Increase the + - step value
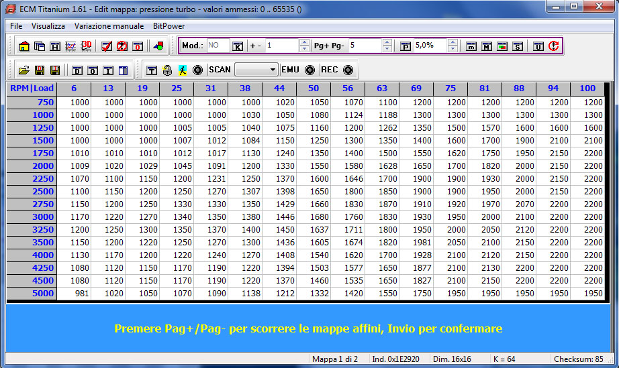Screen dimensions: 619x368 304,42
